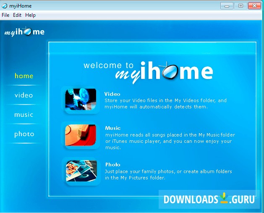
Task: Go to the music section
Action: 24,115
